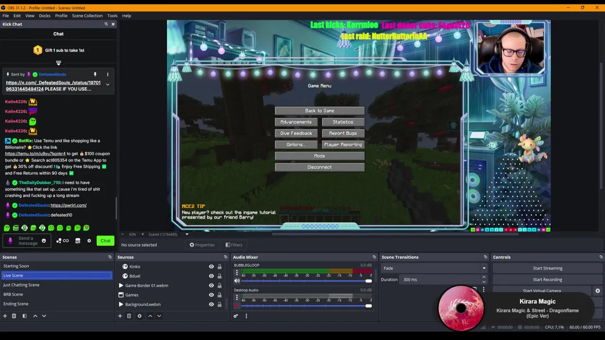Open pinned message options dots
Screen dimensions: 605x340
click(x=107, y=75)
